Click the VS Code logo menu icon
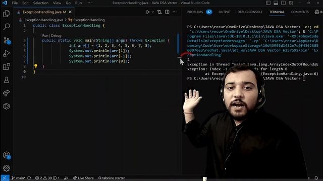This screenshot has height=181, width=323. [5, 3]
